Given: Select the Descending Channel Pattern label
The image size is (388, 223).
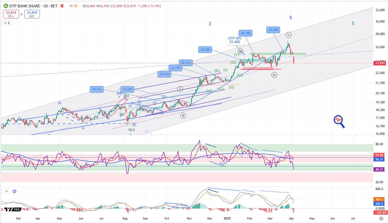Looking at the screenshot, I should pyautogui.click(x=147, y=106).
